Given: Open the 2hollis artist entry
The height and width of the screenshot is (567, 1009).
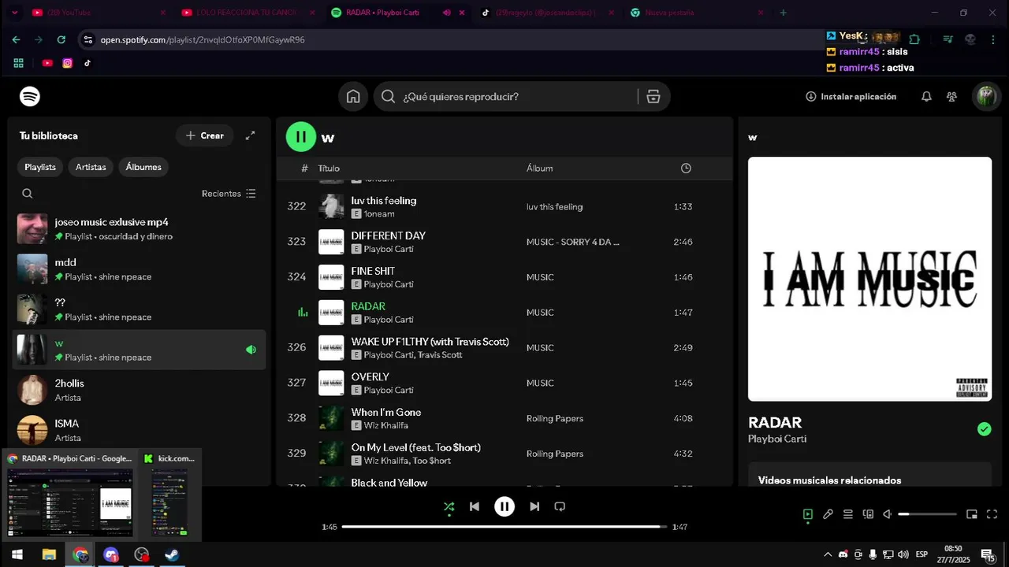Looking at the screenshot, I should pyautogui.click(x=140, y=390).
